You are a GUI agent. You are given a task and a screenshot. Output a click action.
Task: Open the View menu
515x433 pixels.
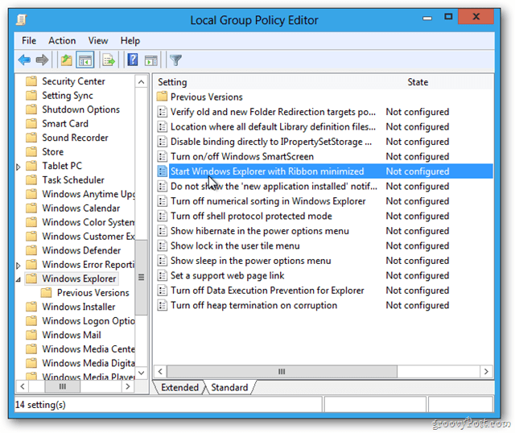(x=98, y=41)
